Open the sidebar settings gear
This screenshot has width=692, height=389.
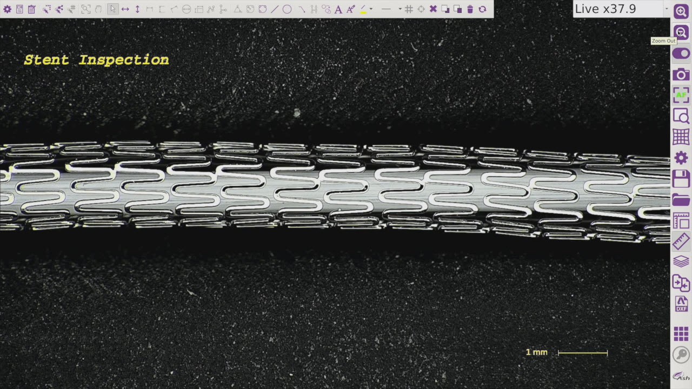[681, 158]
